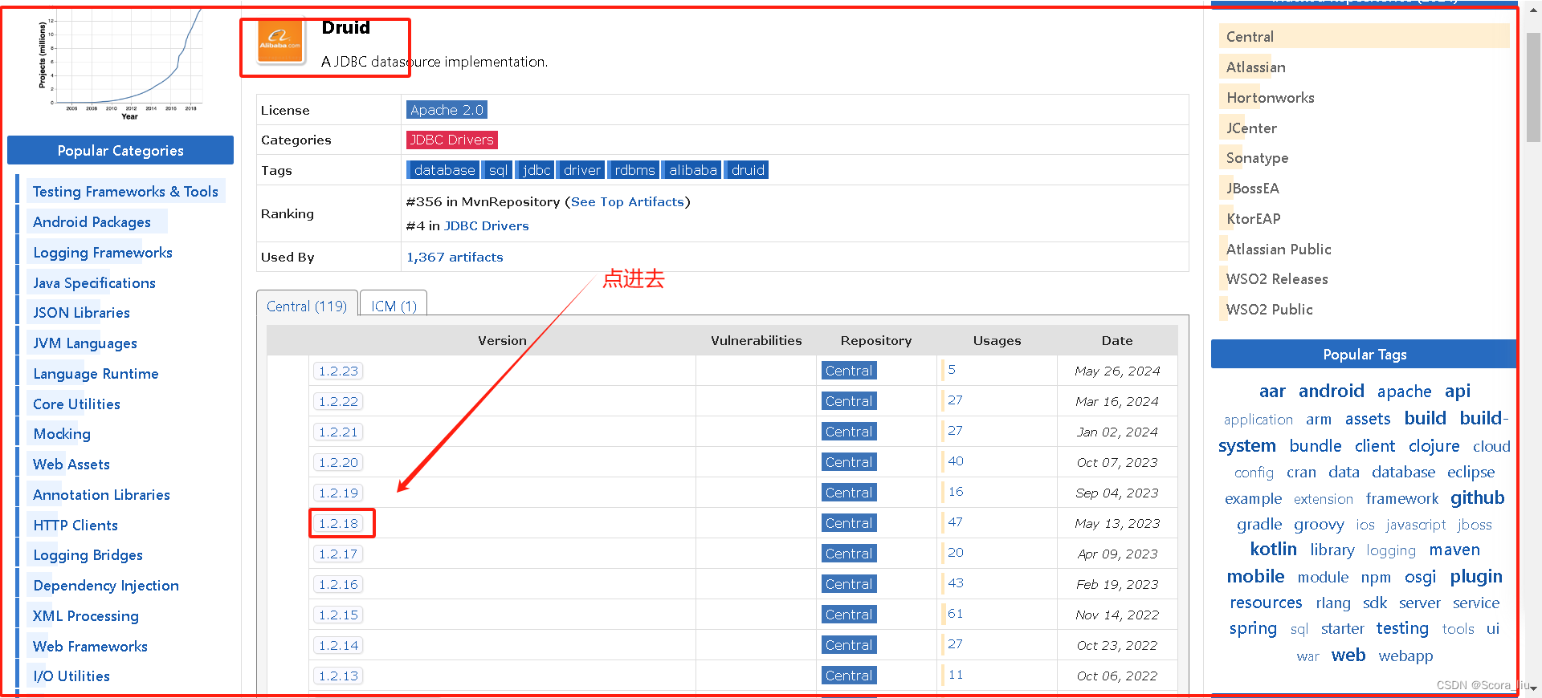The height and width of the screenshot is (698, 1542).
Task: Open the Apache 2.0 license link
Action: pos(447,110)
